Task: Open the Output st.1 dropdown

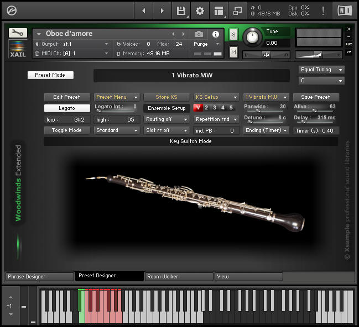Action: point(72,44)
